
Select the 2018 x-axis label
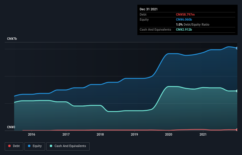(x=100, y=134)
